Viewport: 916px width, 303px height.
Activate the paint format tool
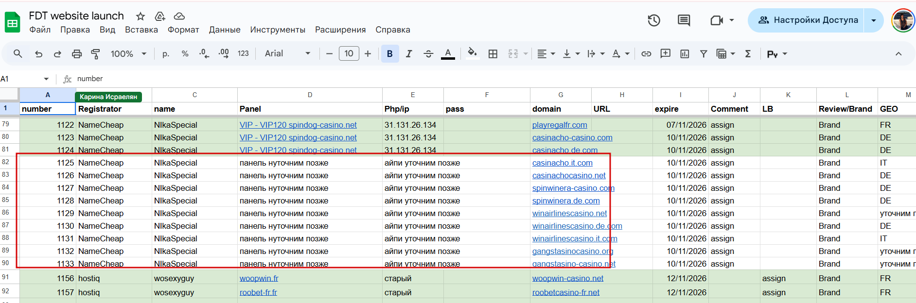tap(96, 54)
